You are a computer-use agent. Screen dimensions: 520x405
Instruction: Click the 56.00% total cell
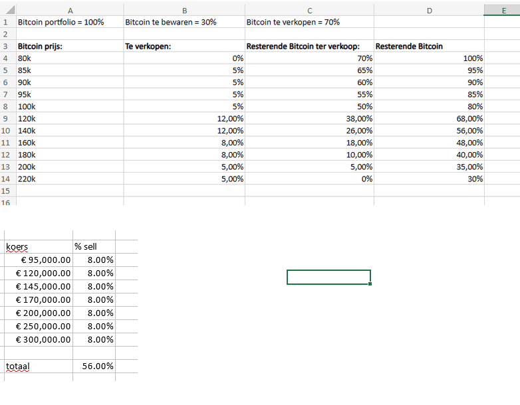coord(94,366)
